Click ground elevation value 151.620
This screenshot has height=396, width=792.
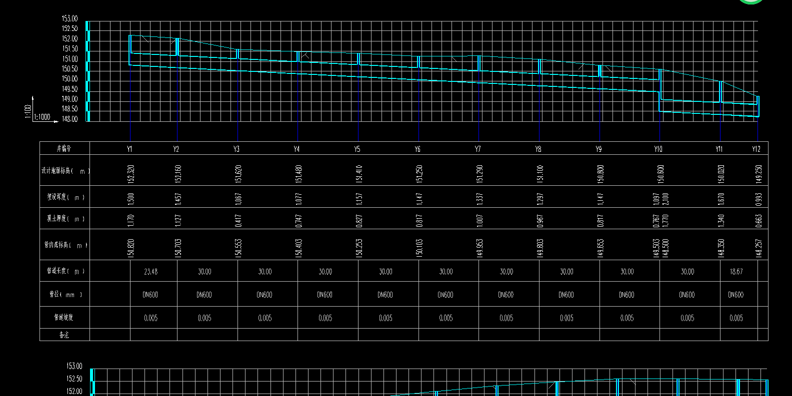pyautogui.click(x=238, y=174)
